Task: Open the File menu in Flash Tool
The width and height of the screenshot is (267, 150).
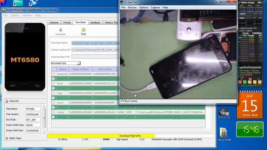Action: 5,15
